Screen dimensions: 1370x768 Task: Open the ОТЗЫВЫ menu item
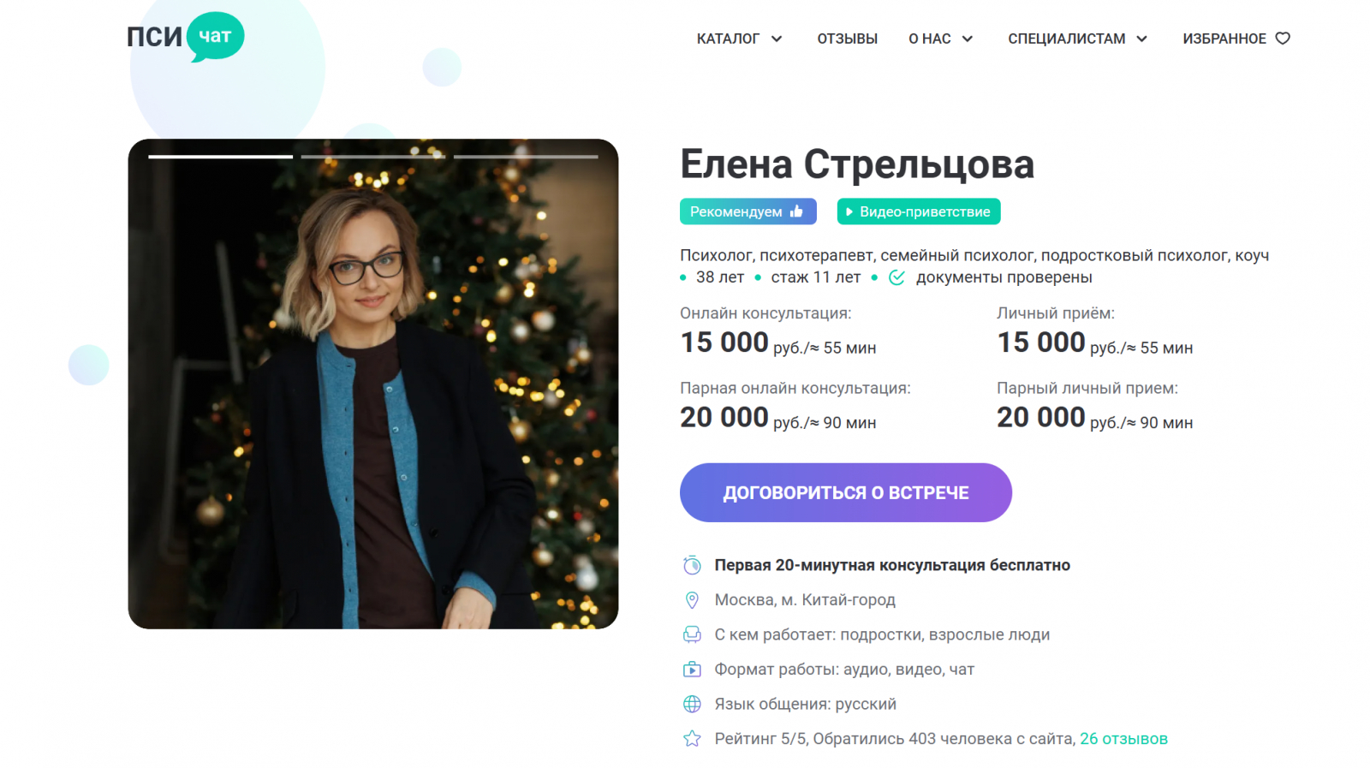coord(847,39)
